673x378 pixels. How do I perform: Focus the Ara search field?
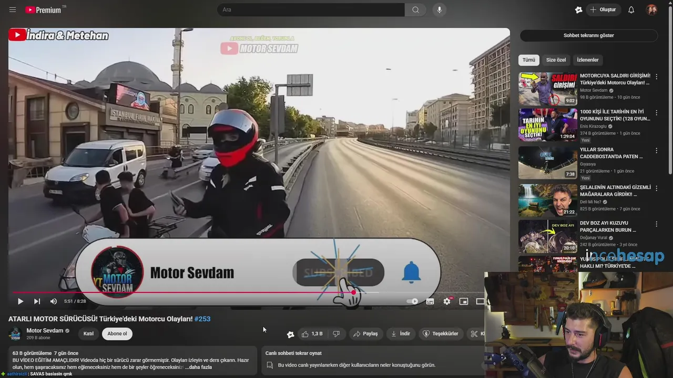point(311,10)
